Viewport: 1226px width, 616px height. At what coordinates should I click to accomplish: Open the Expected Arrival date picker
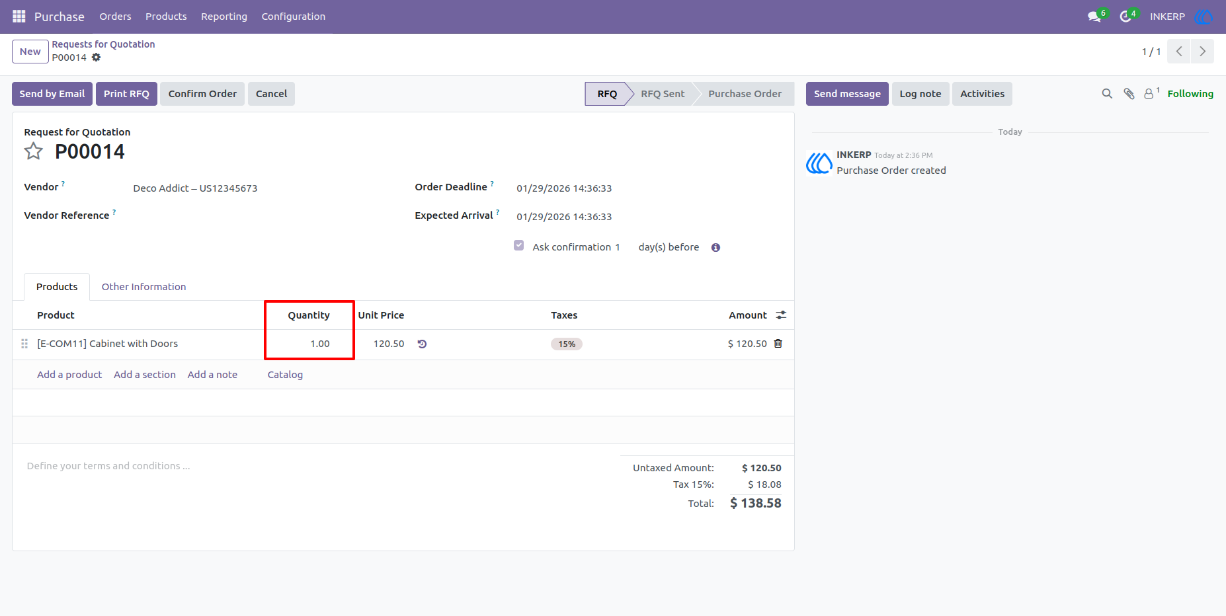pyautogui.click(x=564, y=217)
